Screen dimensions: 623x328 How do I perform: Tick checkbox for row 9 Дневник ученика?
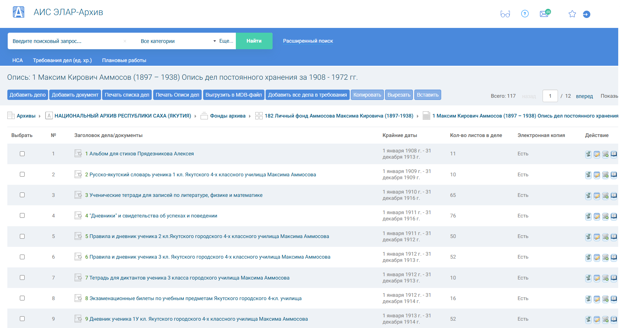(x=22, y=319)
